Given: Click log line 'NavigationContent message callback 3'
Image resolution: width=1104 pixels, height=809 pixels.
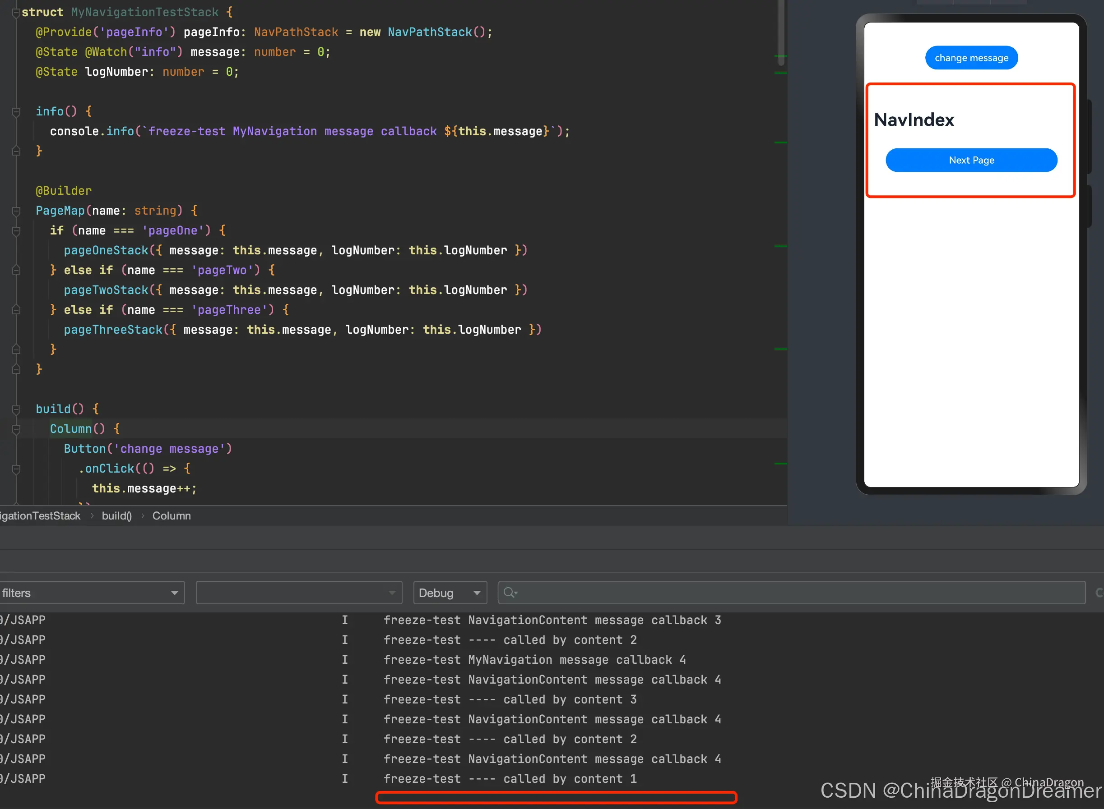Looking at the screenshot, I should (x=552, y=620).
